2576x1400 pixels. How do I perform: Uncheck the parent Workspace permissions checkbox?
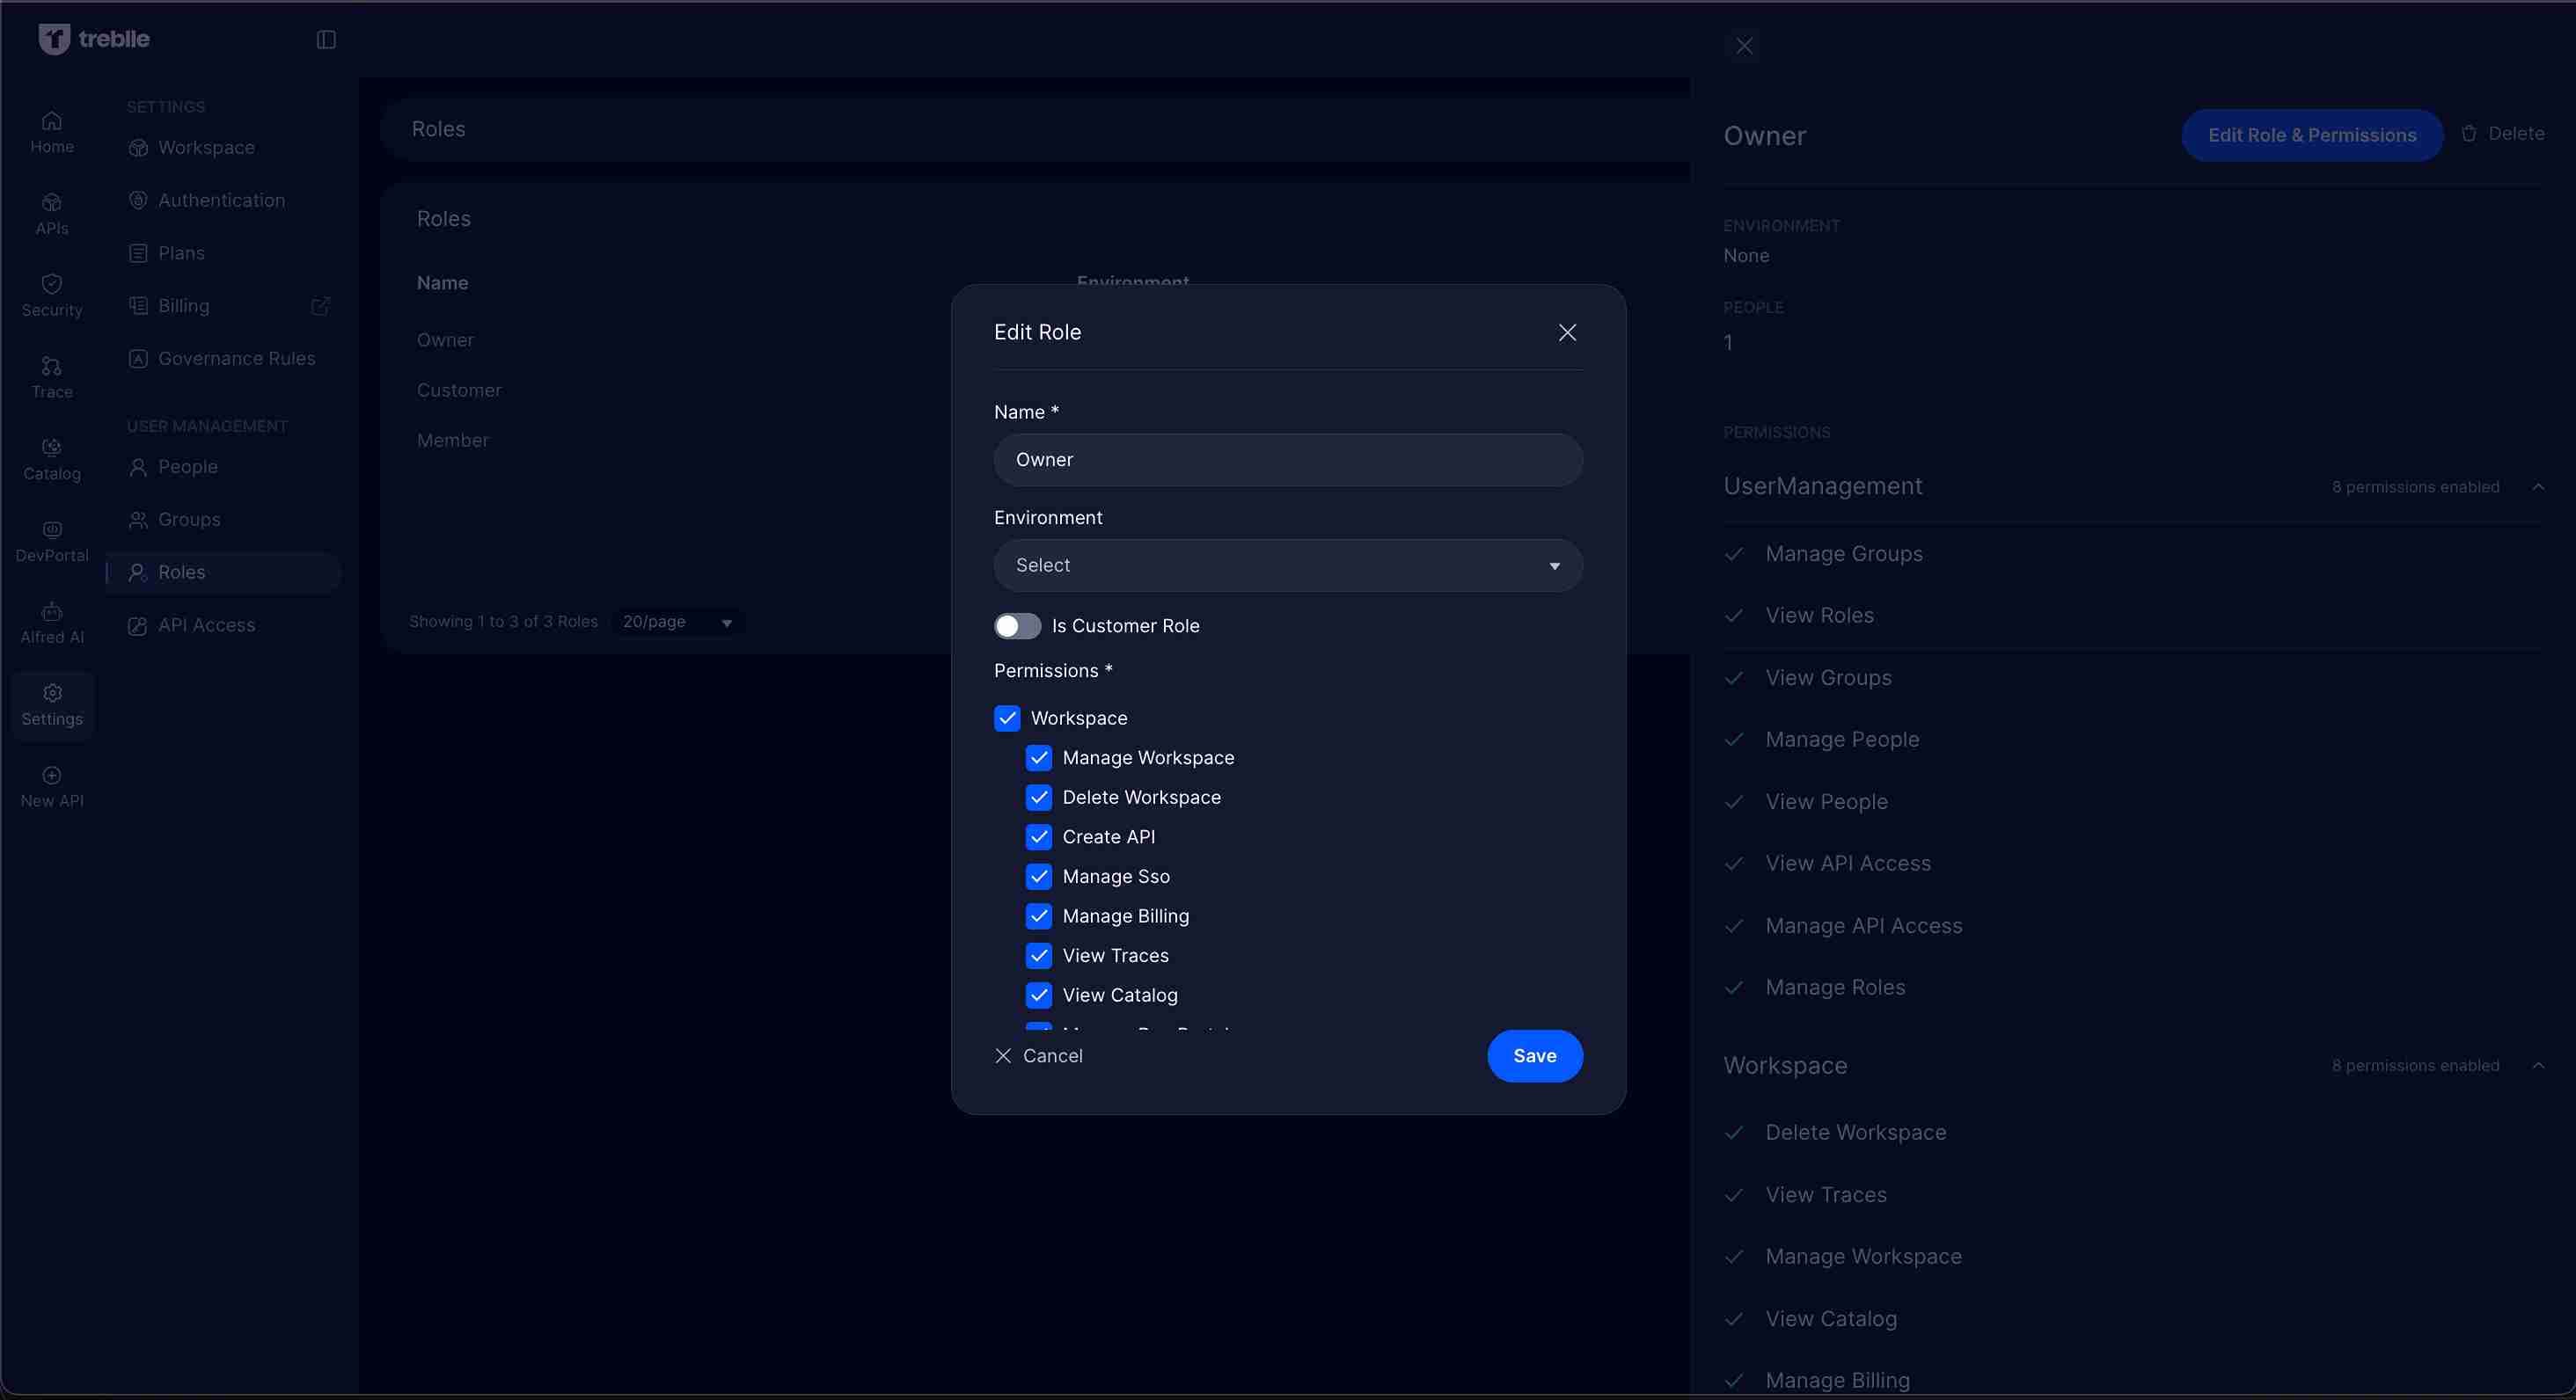coord(1007,718)
